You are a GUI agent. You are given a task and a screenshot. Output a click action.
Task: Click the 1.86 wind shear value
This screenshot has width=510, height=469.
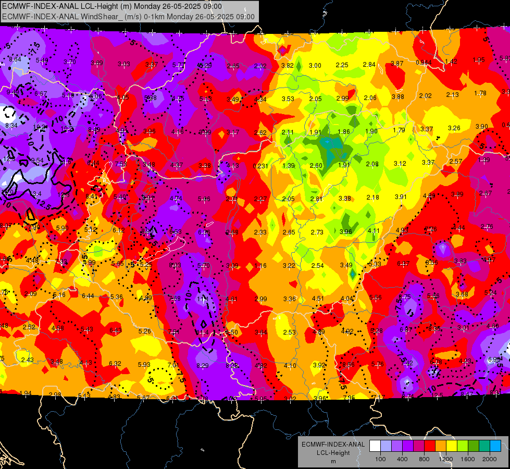coord(344,131)
